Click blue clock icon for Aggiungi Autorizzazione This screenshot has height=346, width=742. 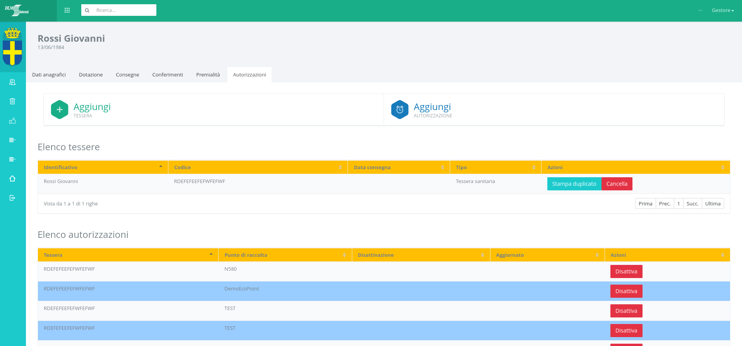pyautogui.click(x=399, y=110)
